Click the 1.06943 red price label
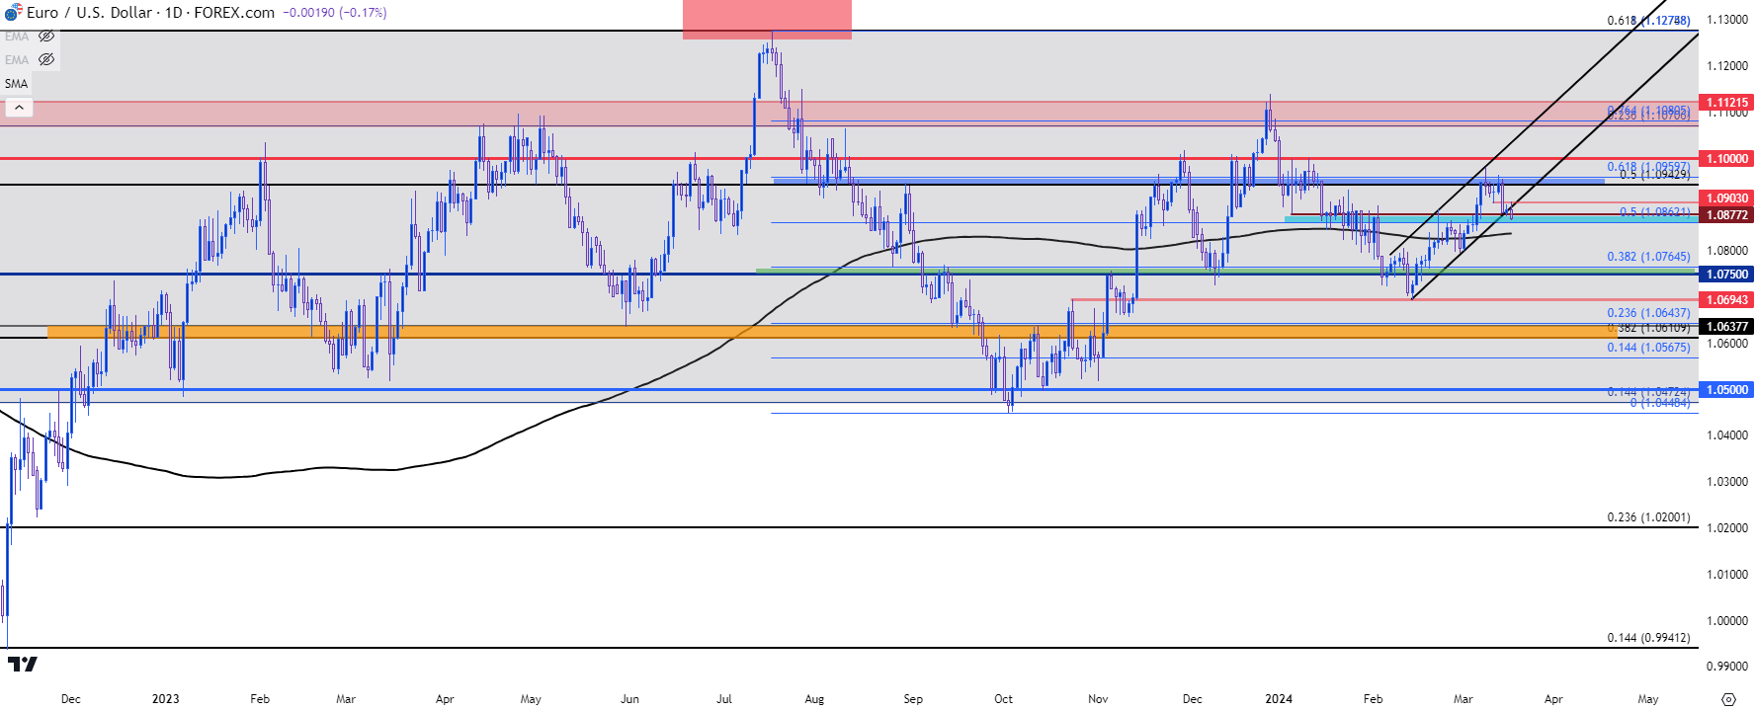Screen dimensions: 1756x711 [x=1725, y=300]
